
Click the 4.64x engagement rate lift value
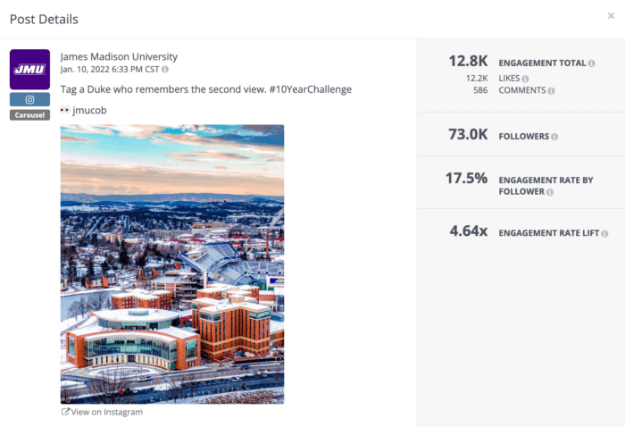pyautogui.click(x=469, y=230)
